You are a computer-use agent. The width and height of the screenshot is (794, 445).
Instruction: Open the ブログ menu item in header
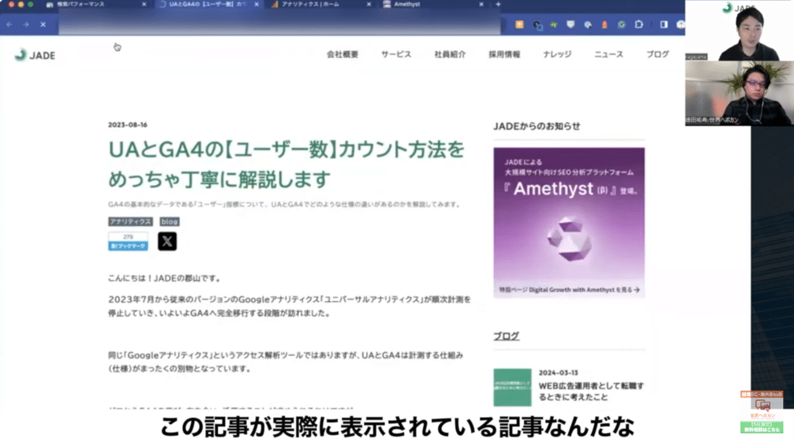point(658,54)
